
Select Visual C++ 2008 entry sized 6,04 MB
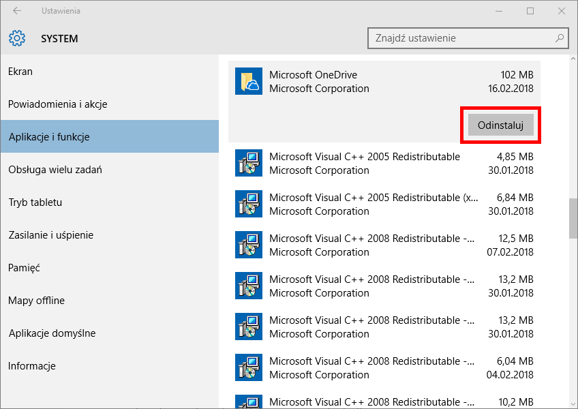[x=384, y=367]
